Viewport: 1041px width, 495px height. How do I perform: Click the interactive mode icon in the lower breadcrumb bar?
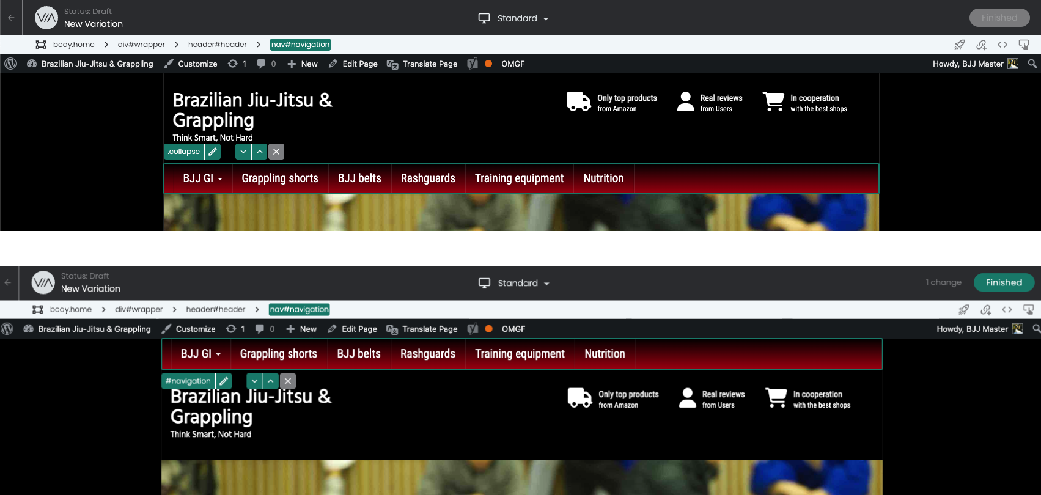1028,310
